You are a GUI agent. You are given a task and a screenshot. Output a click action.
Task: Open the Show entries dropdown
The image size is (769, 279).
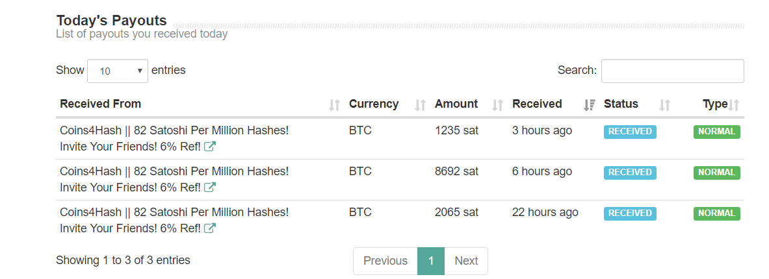pos(117,71)
